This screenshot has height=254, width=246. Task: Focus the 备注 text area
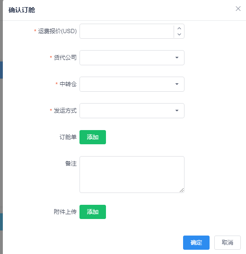pyautogui.click(x=132, y=175)
